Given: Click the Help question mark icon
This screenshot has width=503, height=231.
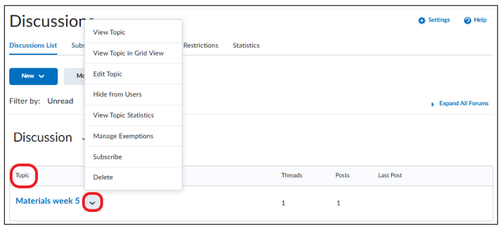Looking at the screenshot, I should coord(467,20).
